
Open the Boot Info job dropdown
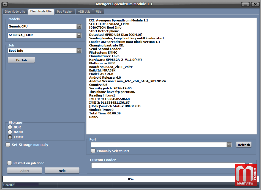pos(79,51)
